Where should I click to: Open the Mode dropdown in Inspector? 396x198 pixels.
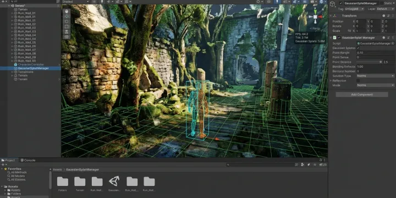375,85
